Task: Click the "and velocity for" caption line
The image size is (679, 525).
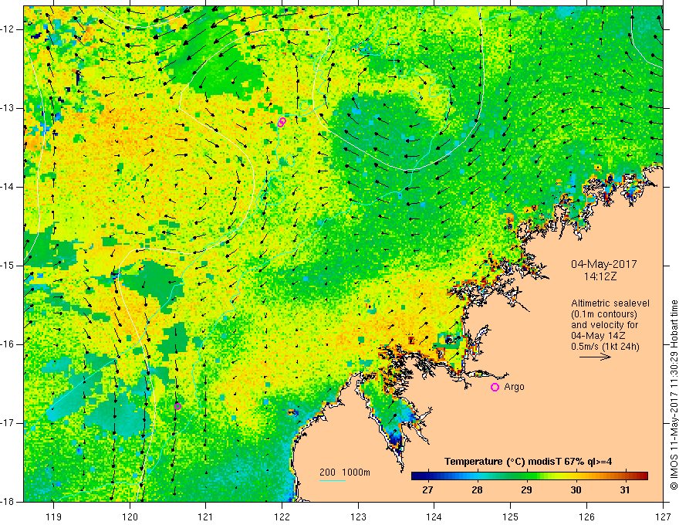Action: (604, 325)
